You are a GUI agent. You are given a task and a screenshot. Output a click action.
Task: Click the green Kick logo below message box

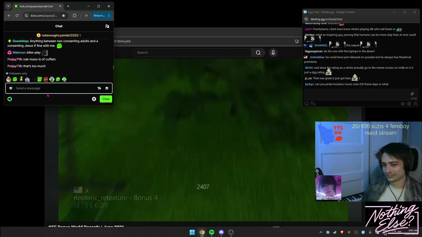(10, 99)
